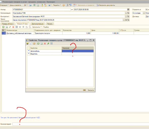
Task: Open Контрагент card with magnifier icon
Action: coord(128,16)
